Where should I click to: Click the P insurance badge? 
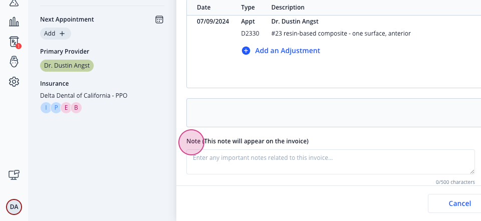56,108
